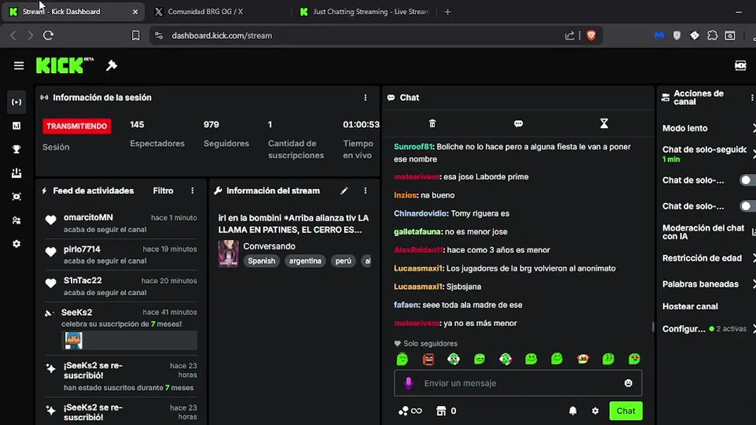The width and height of the screenshot is (756, 425).
Task: Open the settings gear in left sidebar
Action: (17, 244)
